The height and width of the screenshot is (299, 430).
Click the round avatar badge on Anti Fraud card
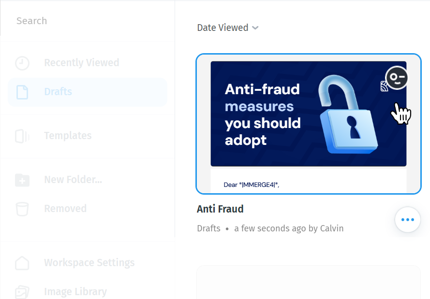pyautogui.click(x=397, y=78)
